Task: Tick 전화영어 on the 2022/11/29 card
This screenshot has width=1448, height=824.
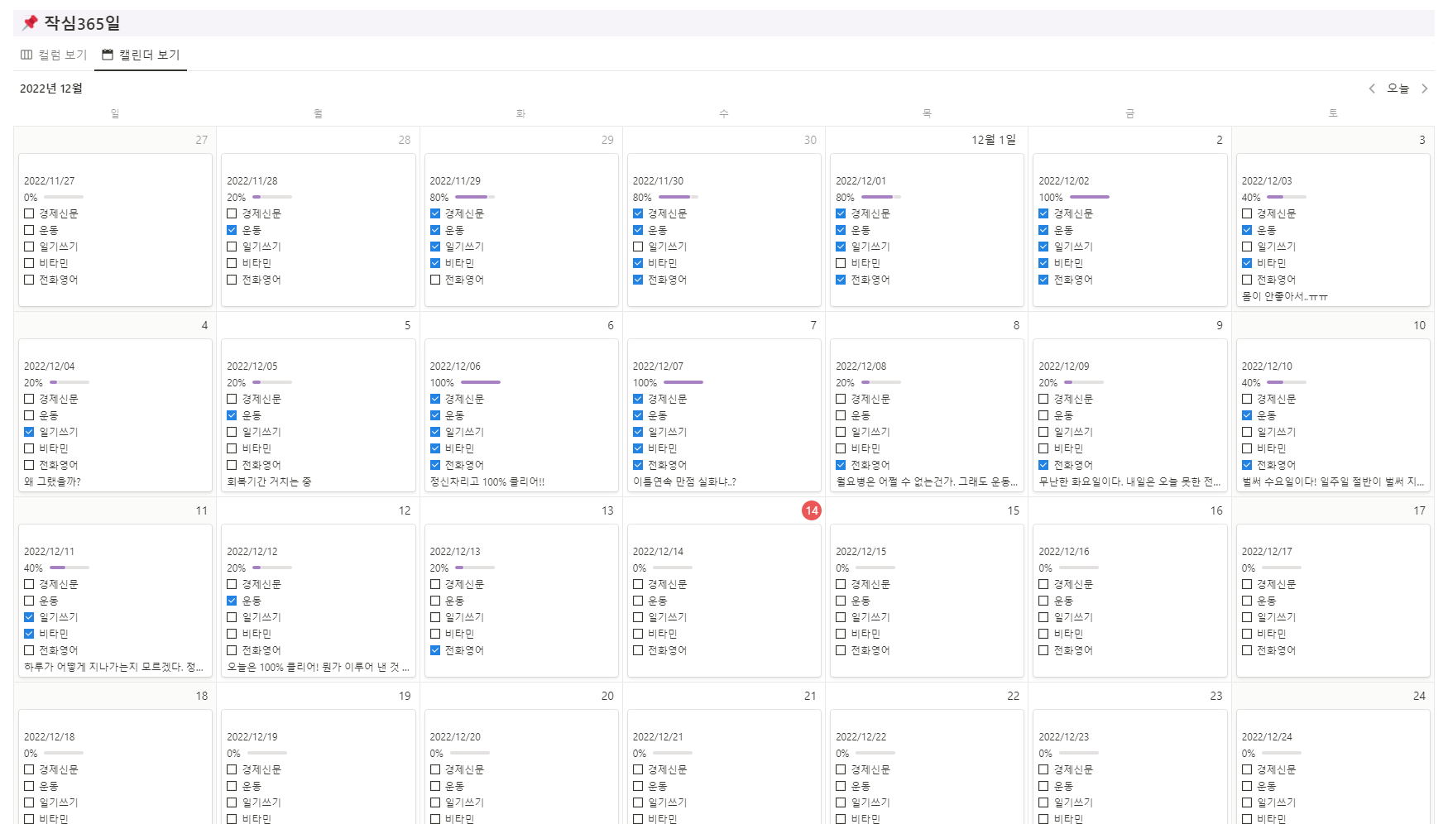Action: pyautogui.click(x=435, y=280)
